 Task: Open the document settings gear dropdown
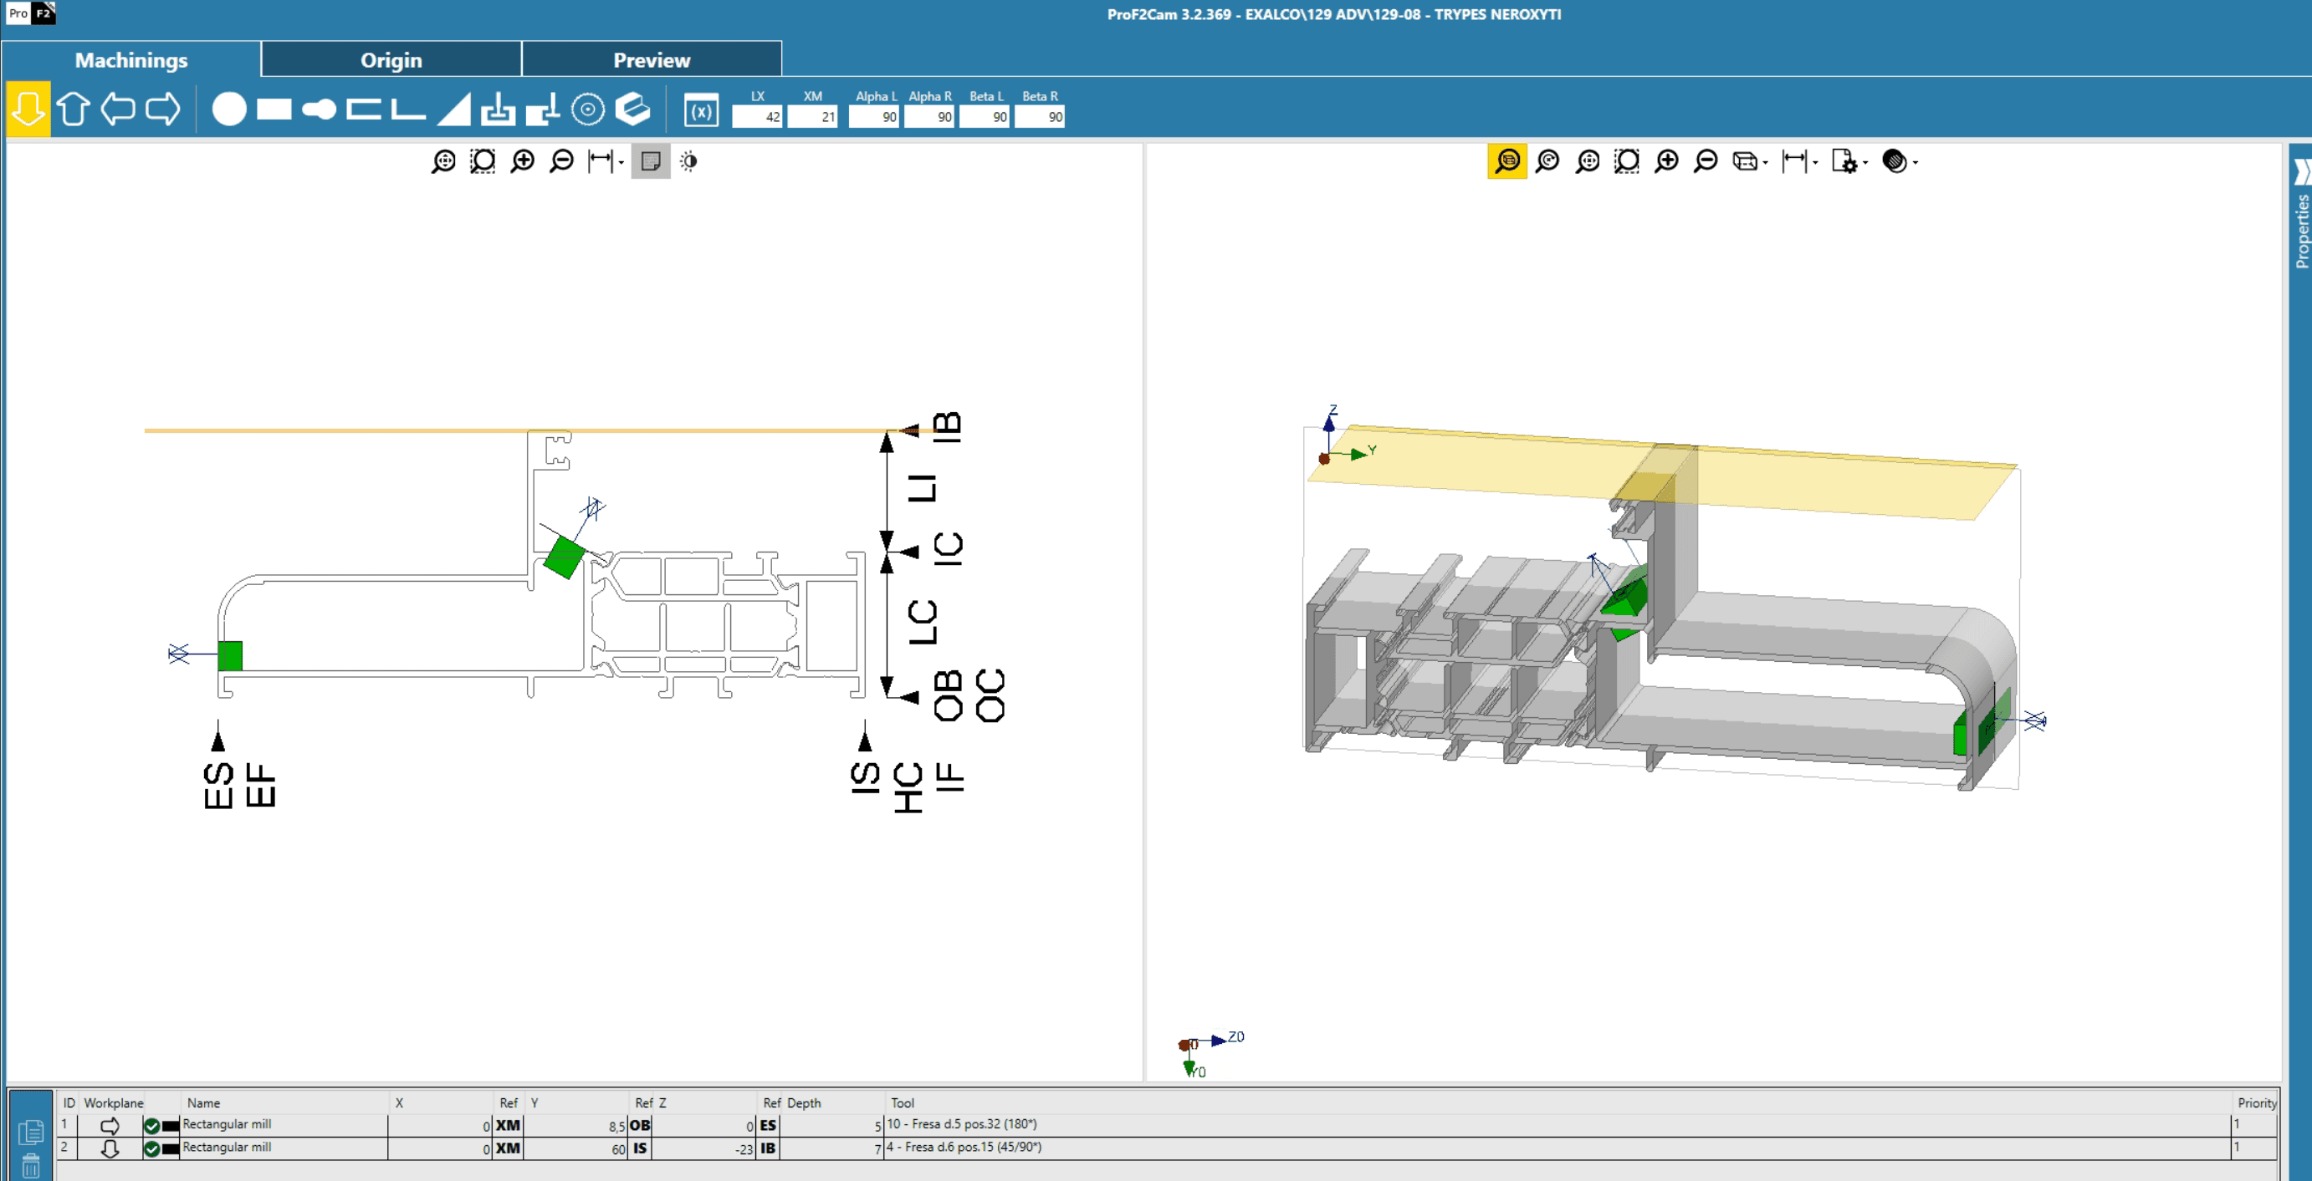(1849, 161)
